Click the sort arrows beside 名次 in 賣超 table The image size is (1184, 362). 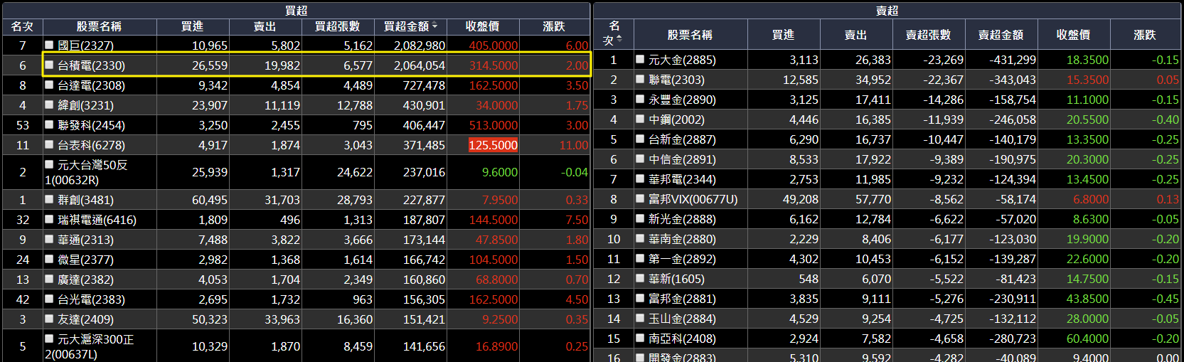tap(619, 38)
